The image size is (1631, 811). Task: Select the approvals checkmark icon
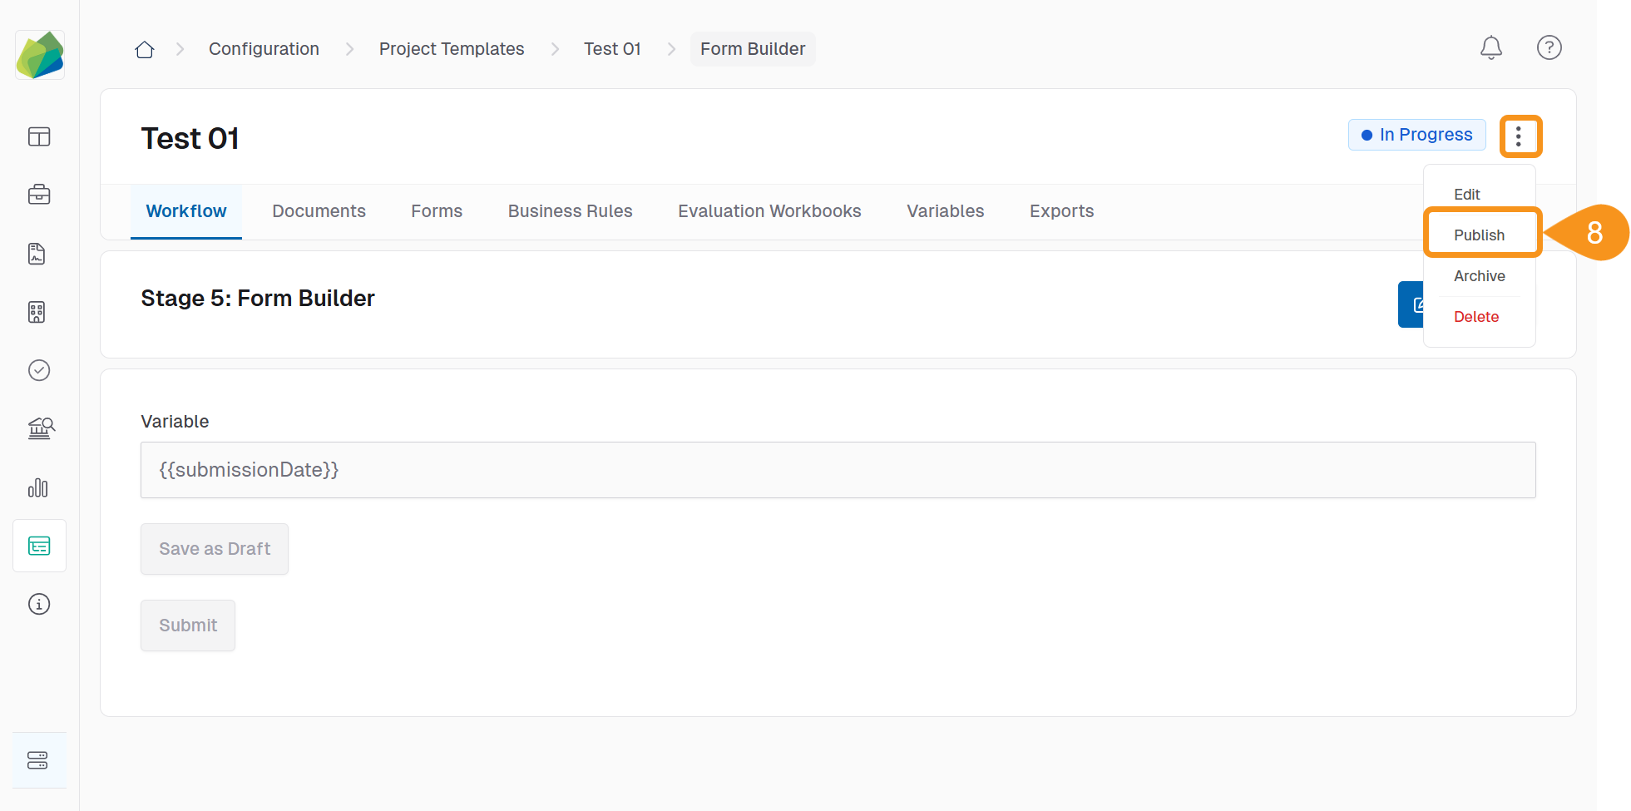tap(39, 370)
